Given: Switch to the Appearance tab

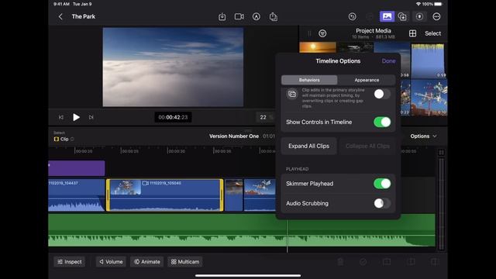Looking at the screenshot, I should 367,80.
